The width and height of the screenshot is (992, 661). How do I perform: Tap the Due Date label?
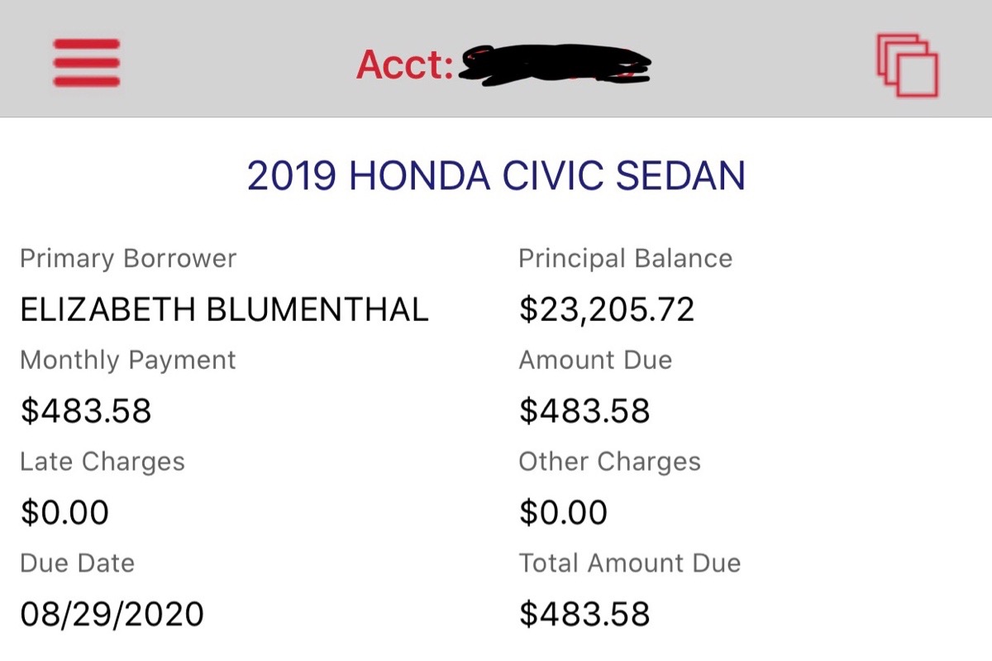(77, 563)
